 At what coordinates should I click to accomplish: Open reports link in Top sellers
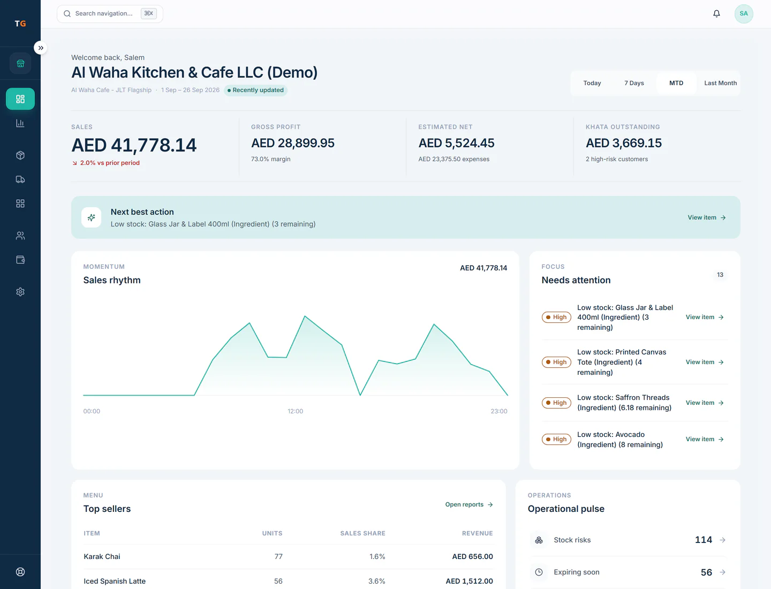(469, 504)
